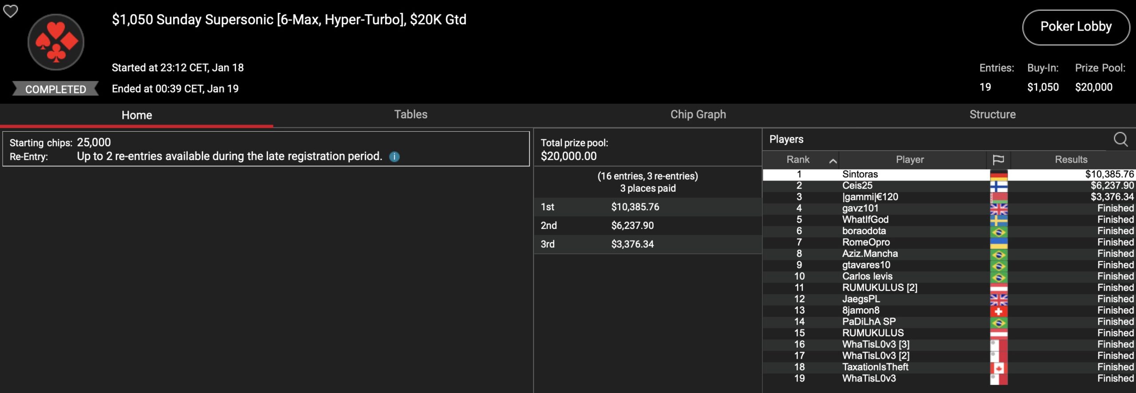Add tournament to favorites with heart icon
The image size is (1136, 393).
click(11, 11)
